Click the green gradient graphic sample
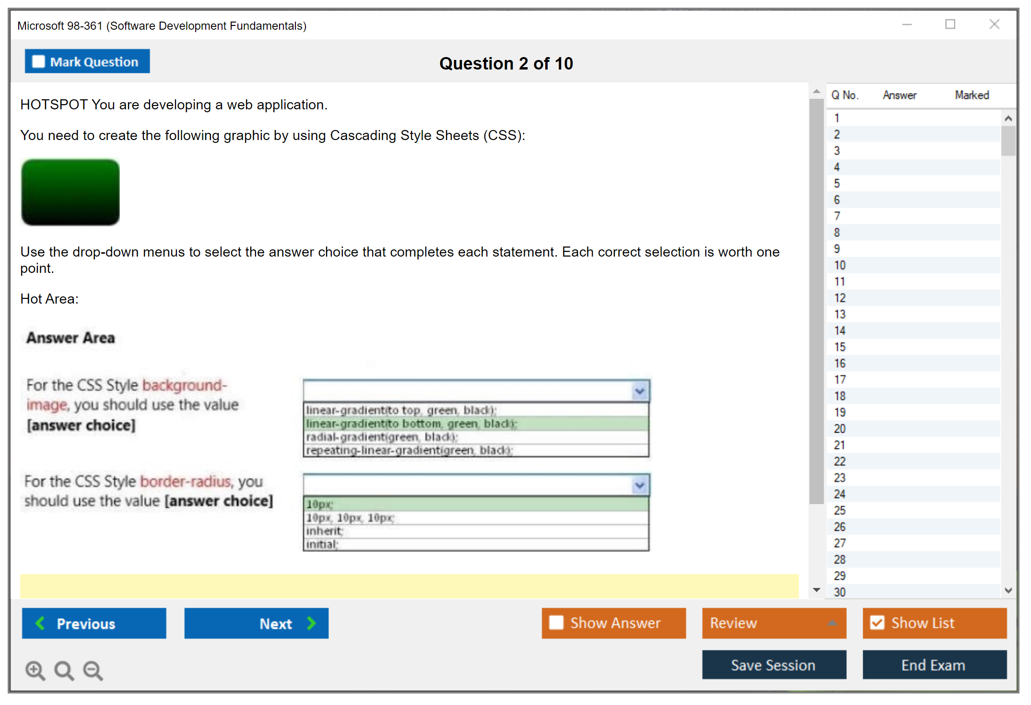The width and height of the screenshot is (1031, 705). 70,192
